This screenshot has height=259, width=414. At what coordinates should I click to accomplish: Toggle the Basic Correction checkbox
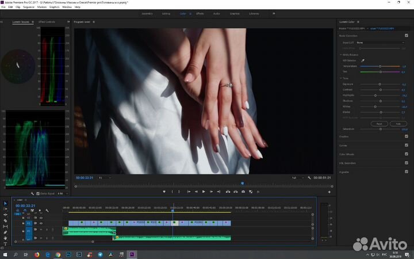406,35
